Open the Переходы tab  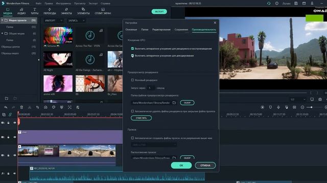[50, 11]
